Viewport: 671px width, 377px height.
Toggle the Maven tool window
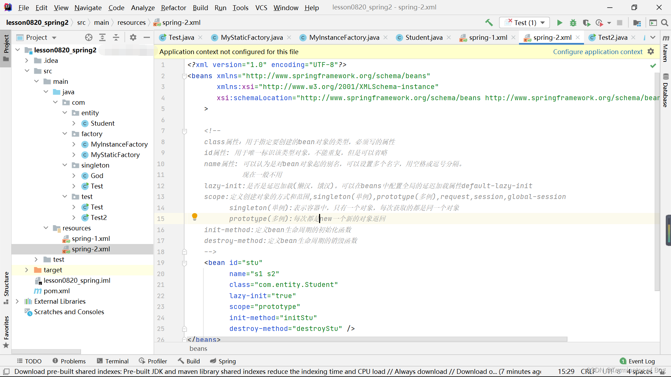(665, 49)
